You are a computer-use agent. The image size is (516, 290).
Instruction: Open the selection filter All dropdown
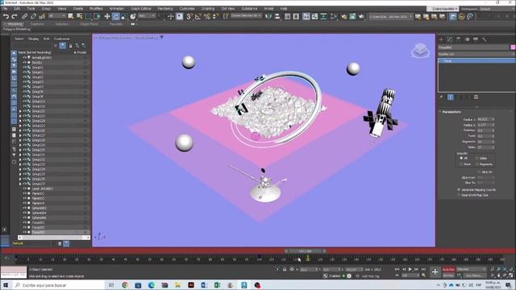point(57,16)
